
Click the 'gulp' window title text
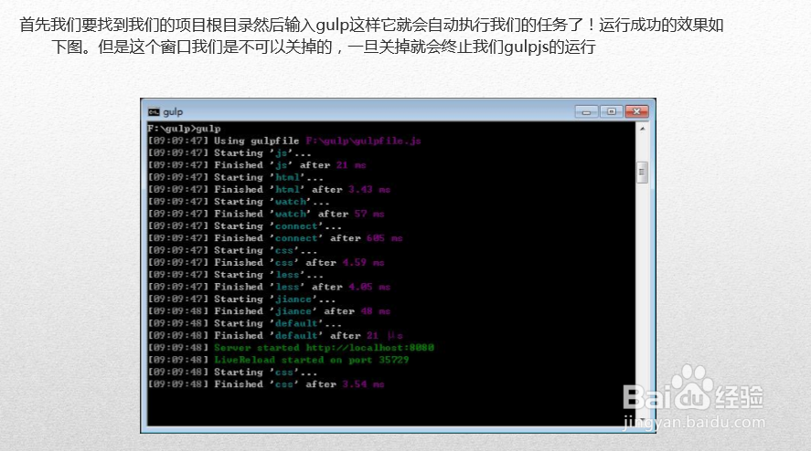coord(173,111)
